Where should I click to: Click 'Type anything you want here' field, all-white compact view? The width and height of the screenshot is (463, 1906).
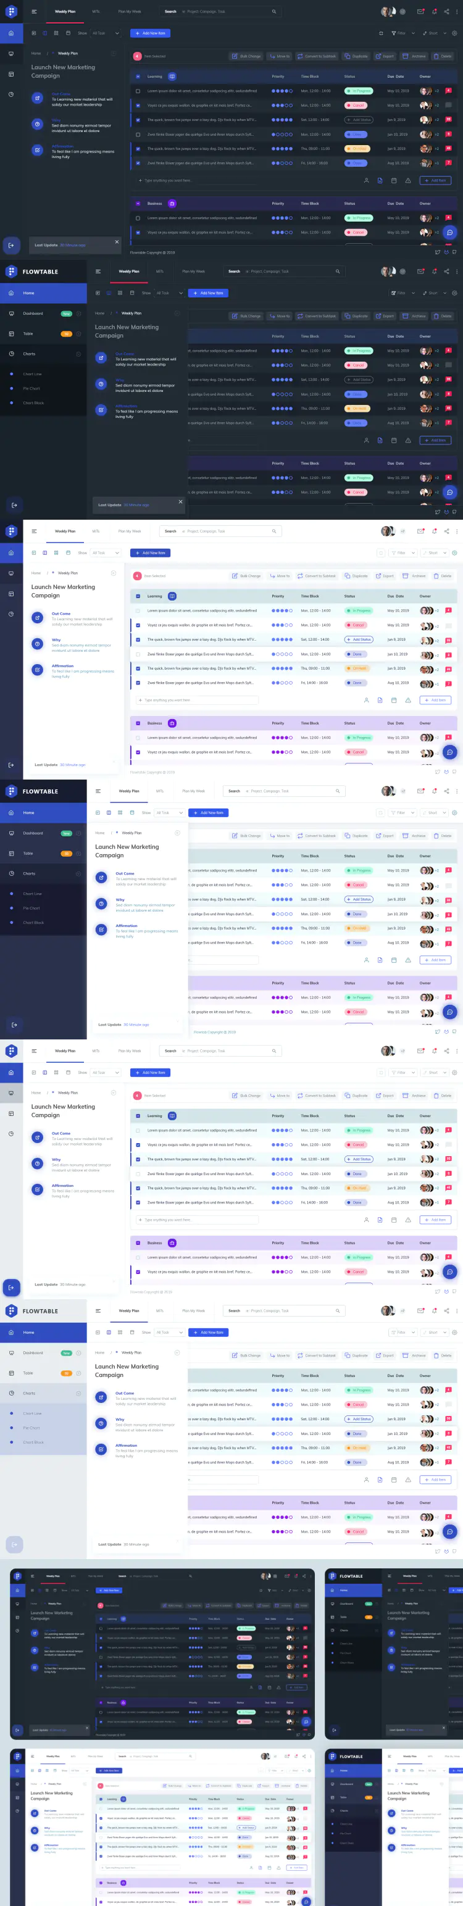click(x=198, y=1220)
